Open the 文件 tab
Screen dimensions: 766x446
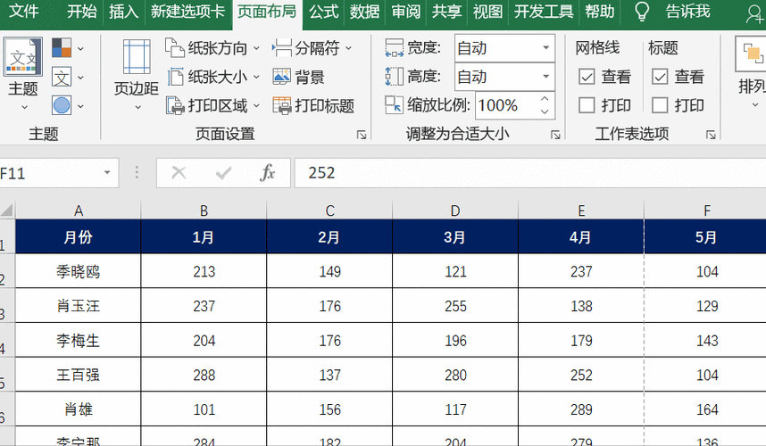point(23,11)
